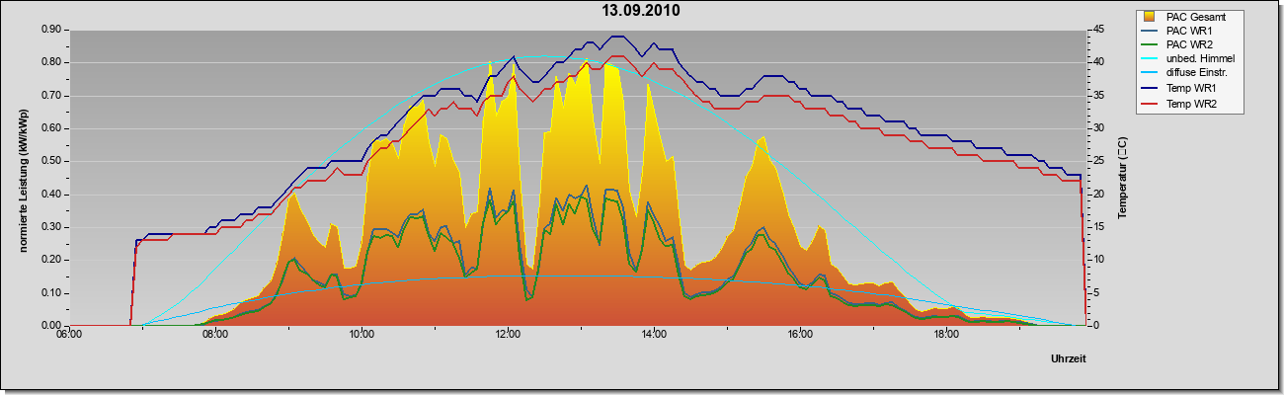Click the 16:00 time axis label
This screenshot has width=1284, height=395.
click(800, 335)
